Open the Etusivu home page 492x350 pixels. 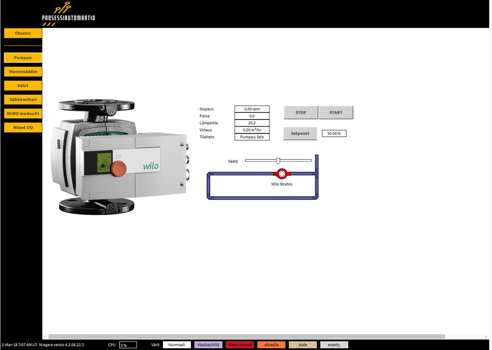pyautogui.click(x=23, y=33)
